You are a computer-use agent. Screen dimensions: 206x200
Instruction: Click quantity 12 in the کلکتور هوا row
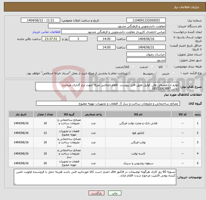pos(45,133)
